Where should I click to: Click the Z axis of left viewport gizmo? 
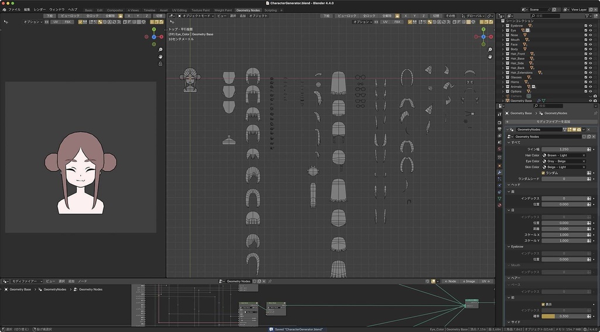[154, 37]
